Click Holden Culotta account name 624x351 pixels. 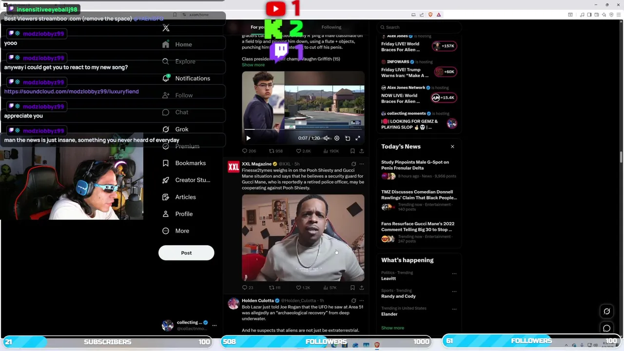[x=257, y=301]
